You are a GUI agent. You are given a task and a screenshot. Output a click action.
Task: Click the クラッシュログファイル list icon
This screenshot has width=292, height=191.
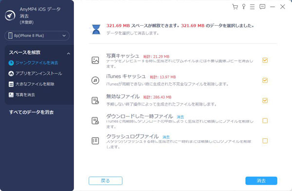click(x=95, y=141)
